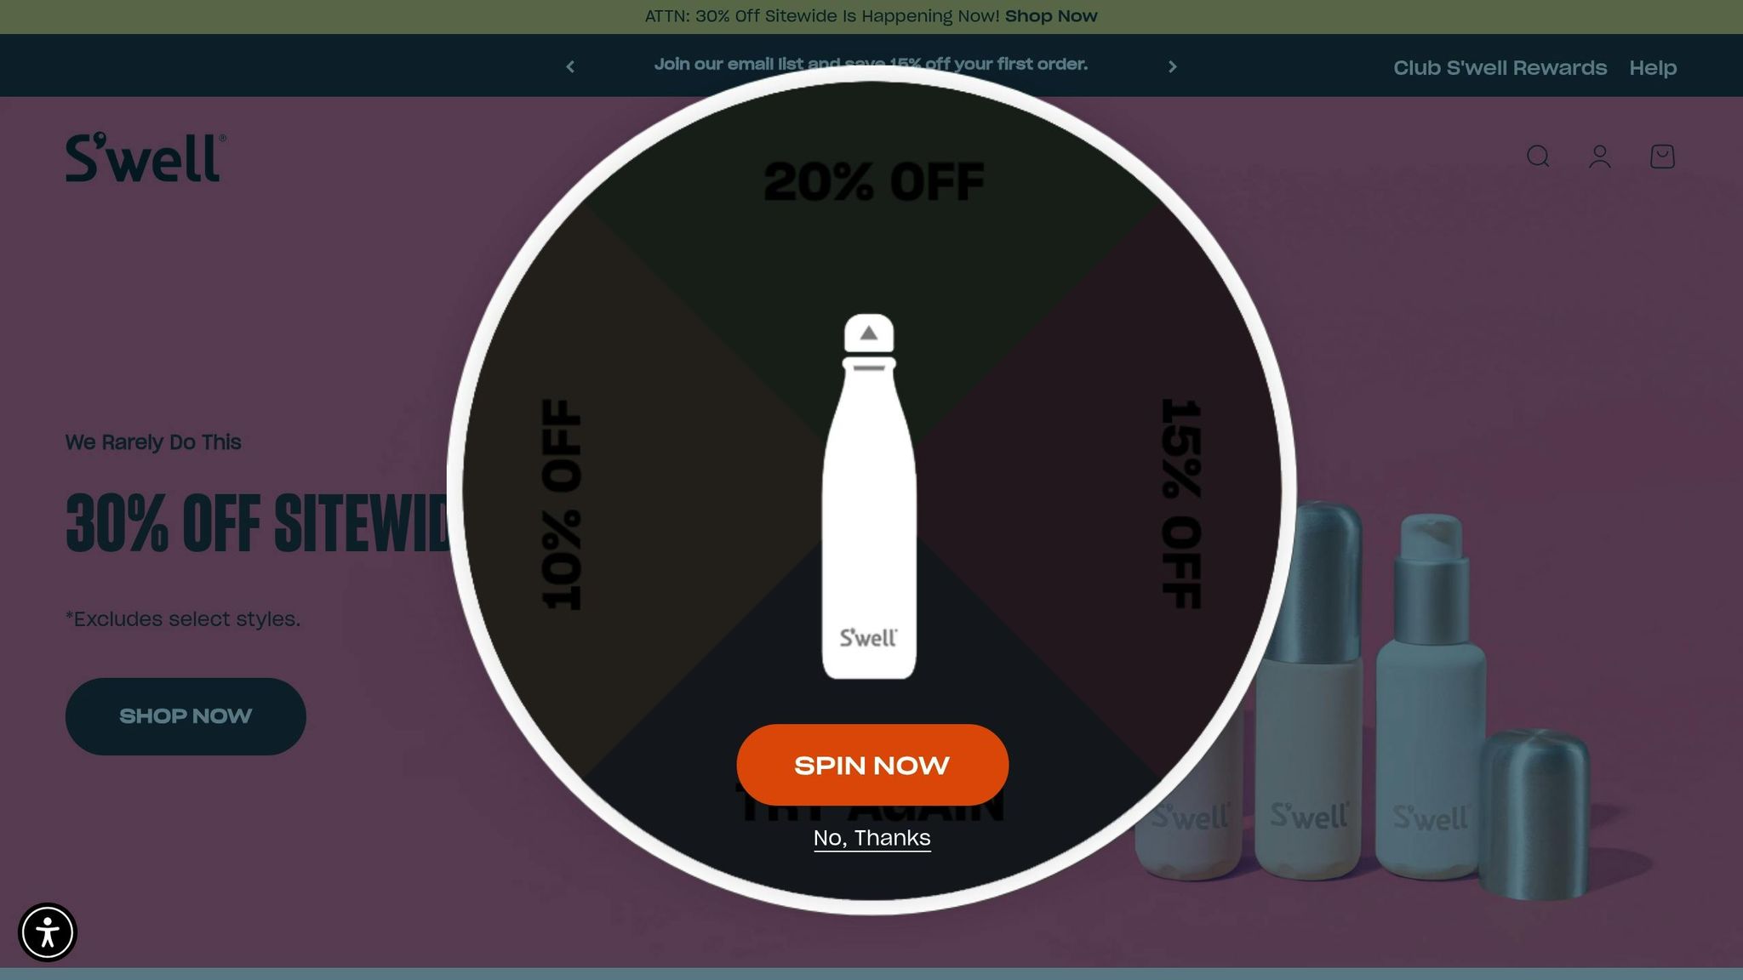Click the SHOP NOW hero button
Viewport: 1743px width, 980px height.
tap(186, 716)
